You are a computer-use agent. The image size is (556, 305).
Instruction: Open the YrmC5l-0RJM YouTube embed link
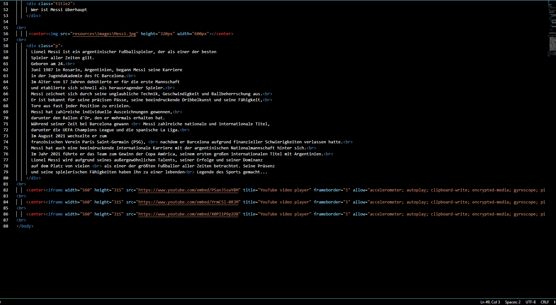click(x=189, y=202)
